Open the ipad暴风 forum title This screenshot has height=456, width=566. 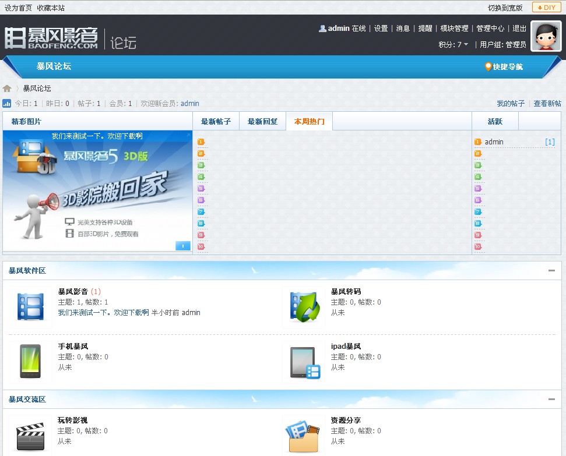point(346,347)
